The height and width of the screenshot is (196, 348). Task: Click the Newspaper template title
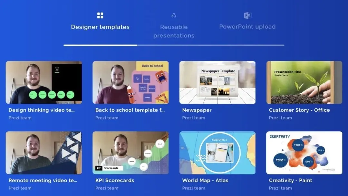[197, 110]
